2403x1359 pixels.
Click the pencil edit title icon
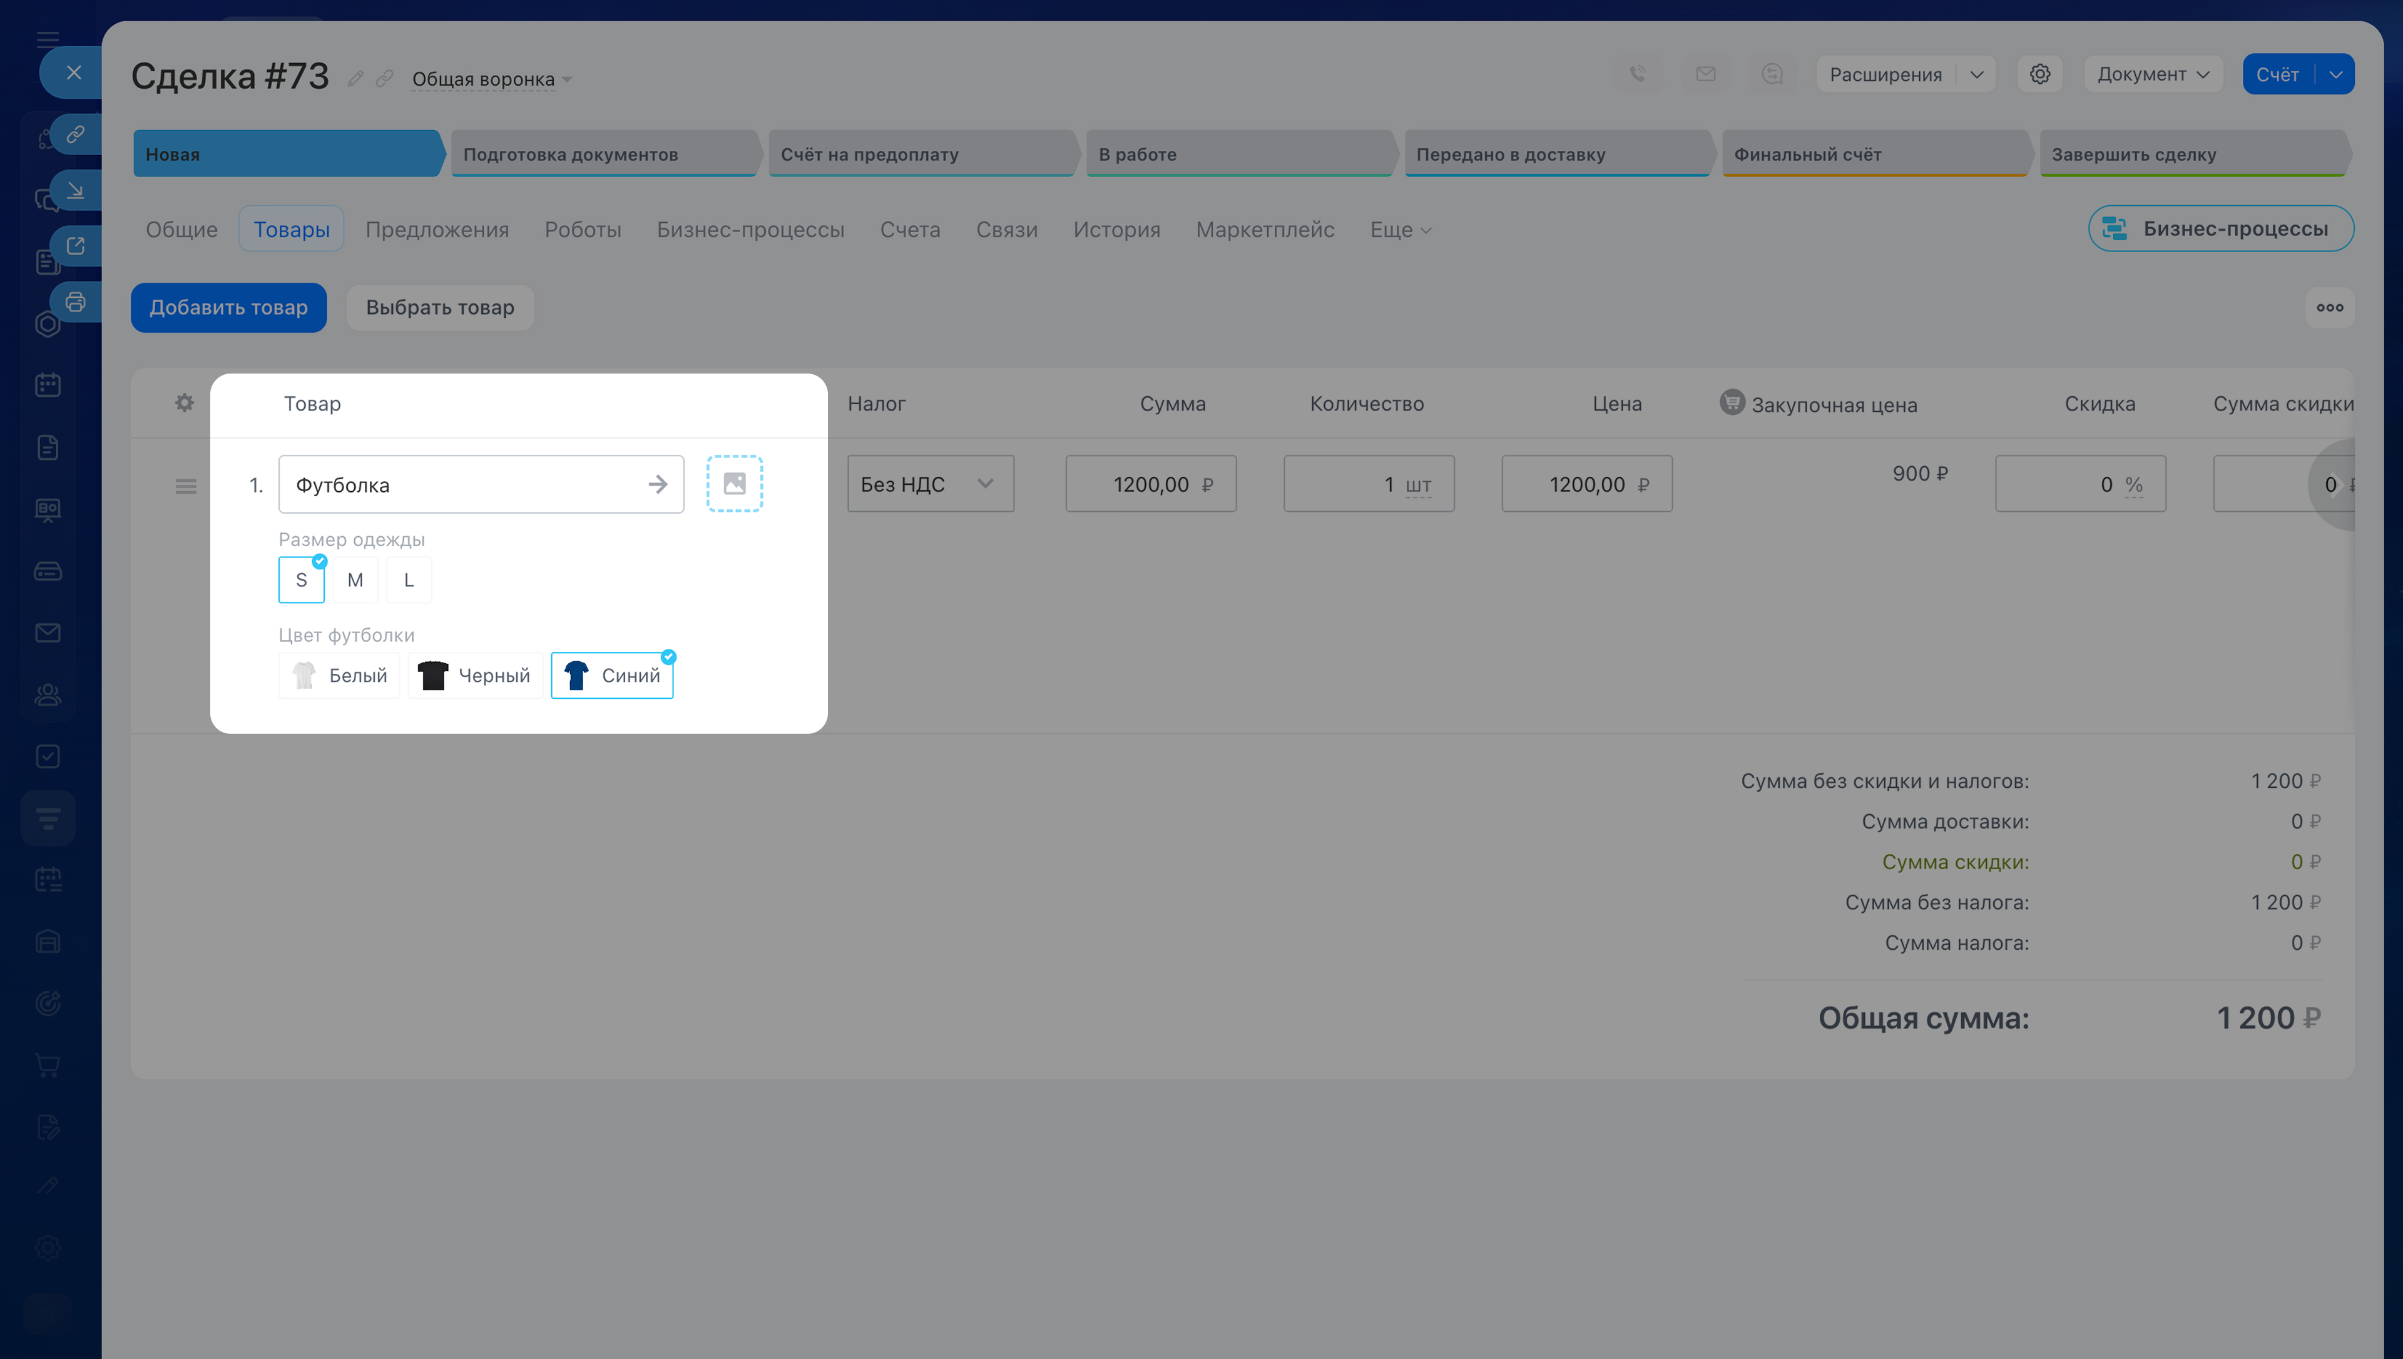[355, 78]
